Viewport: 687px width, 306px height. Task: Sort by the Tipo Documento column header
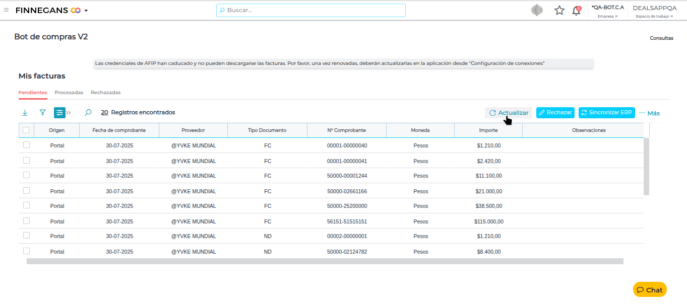pos(267,130)
